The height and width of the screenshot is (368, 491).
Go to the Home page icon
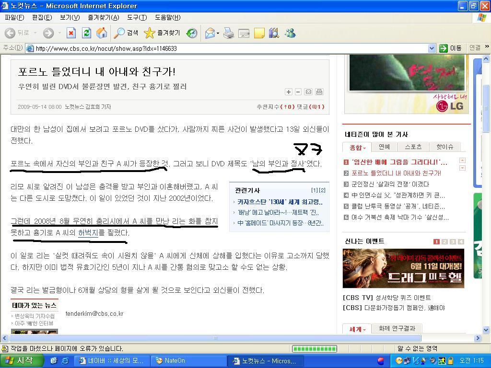point(102,33)
